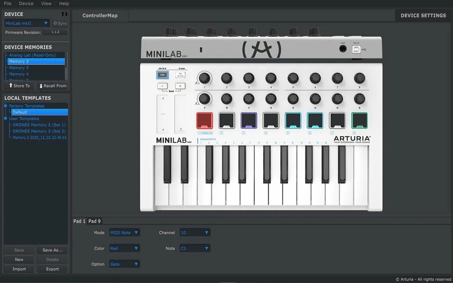Select knob 6 on the controller
The width and height of the screenshot is (453, 283).
point(315,78)
